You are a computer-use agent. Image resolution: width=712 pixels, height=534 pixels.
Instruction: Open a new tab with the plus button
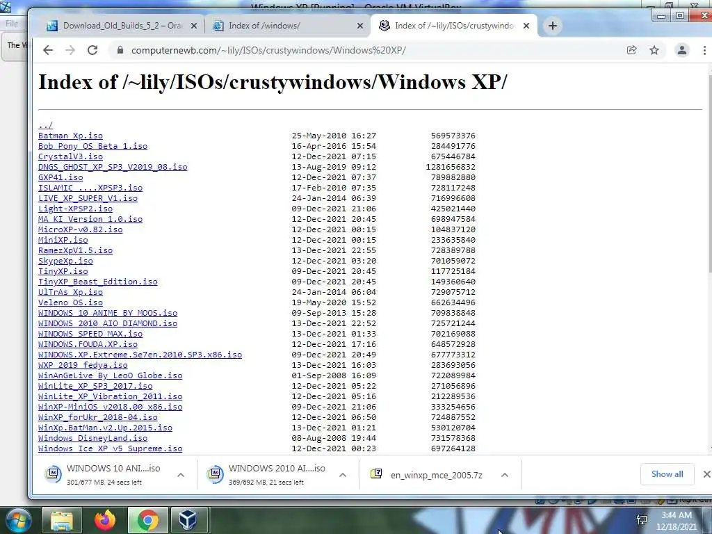click(552, 26)
